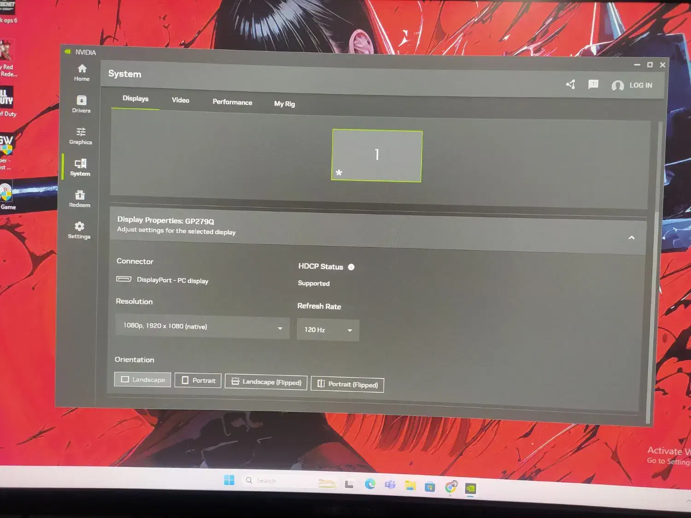This screenshot has width=691, height=518.
Task: Open the Drivers section
Action: pos(82,104)
